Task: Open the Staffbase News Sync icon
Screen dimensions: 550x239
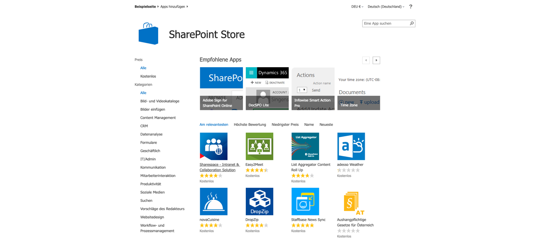Action: pos(305,201)
